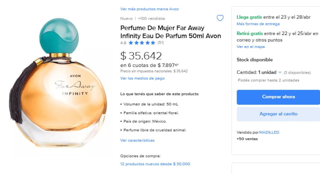Click the 4.8 rating number
320x174 pixels.
[x=123, y=43]
